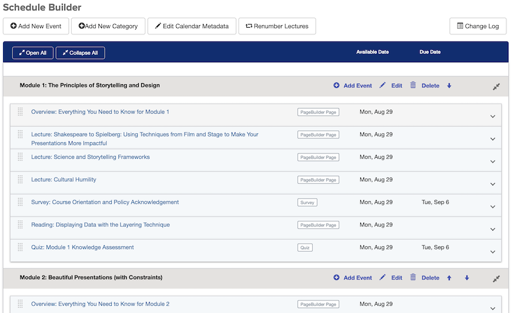Click the Module 1 edit pencil icon

pyautogui.click(x=383, y=85)
